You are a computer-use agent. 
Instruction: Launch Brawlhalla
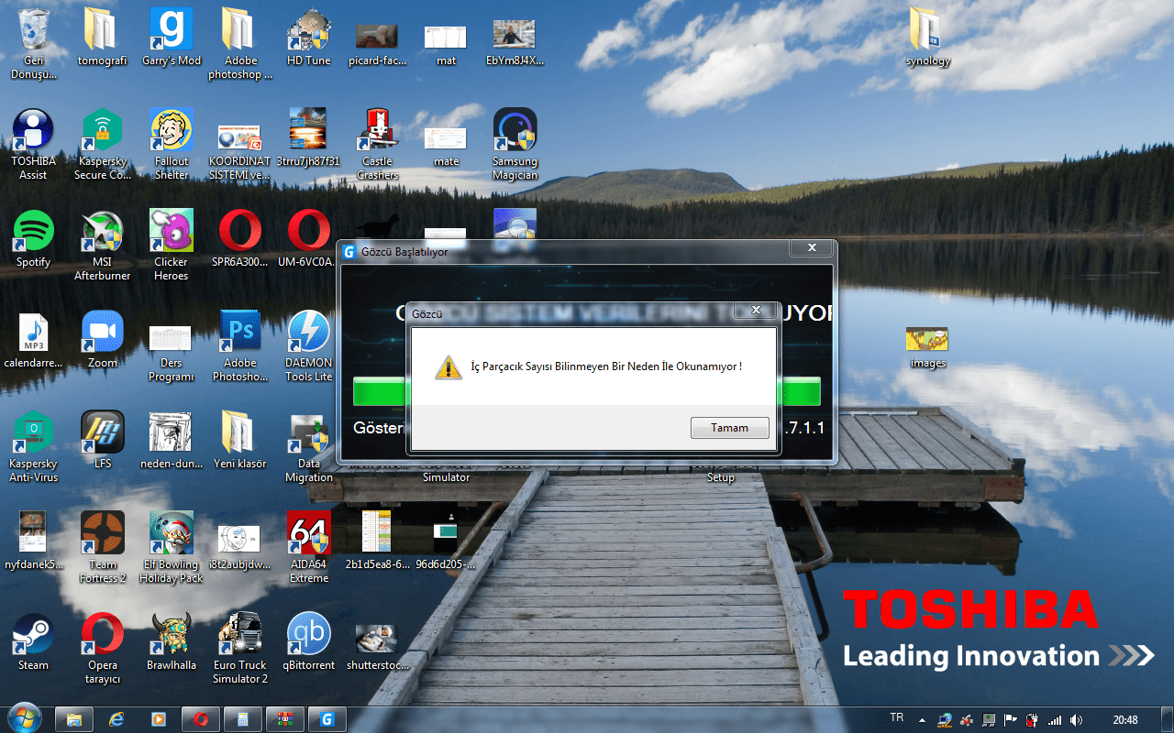172,643
